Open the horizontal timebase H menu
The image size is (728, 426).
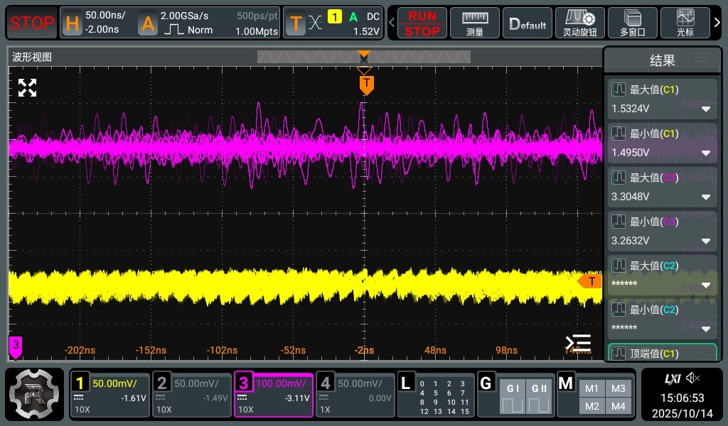coord(72,23)
